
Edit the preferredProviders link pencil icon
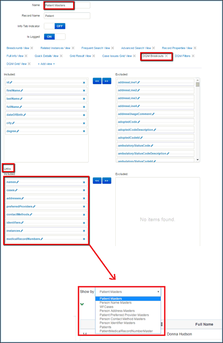[x=34, y=207]
